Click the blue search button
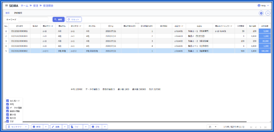 coord(59,20)
